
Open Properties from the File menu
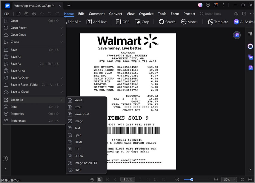pyautogui.click(x=34, y=114)
